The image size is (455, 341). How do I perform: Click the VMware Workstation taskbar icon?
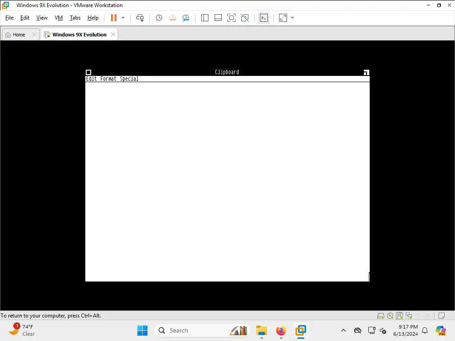301,330
